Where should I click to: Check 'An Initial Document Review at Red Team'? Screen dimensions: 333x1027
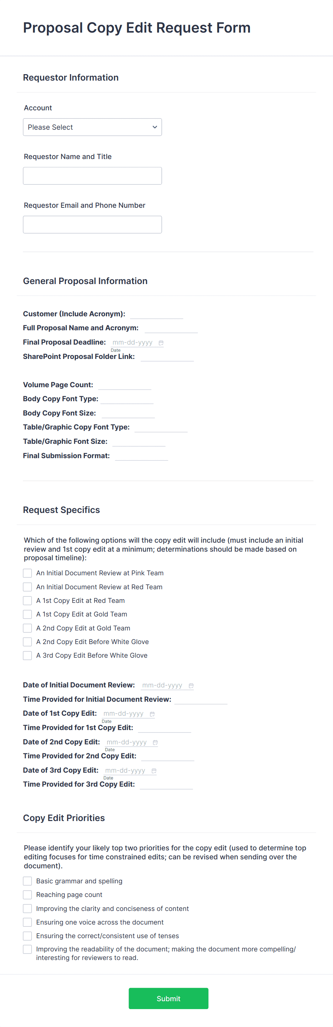point(27,586)
